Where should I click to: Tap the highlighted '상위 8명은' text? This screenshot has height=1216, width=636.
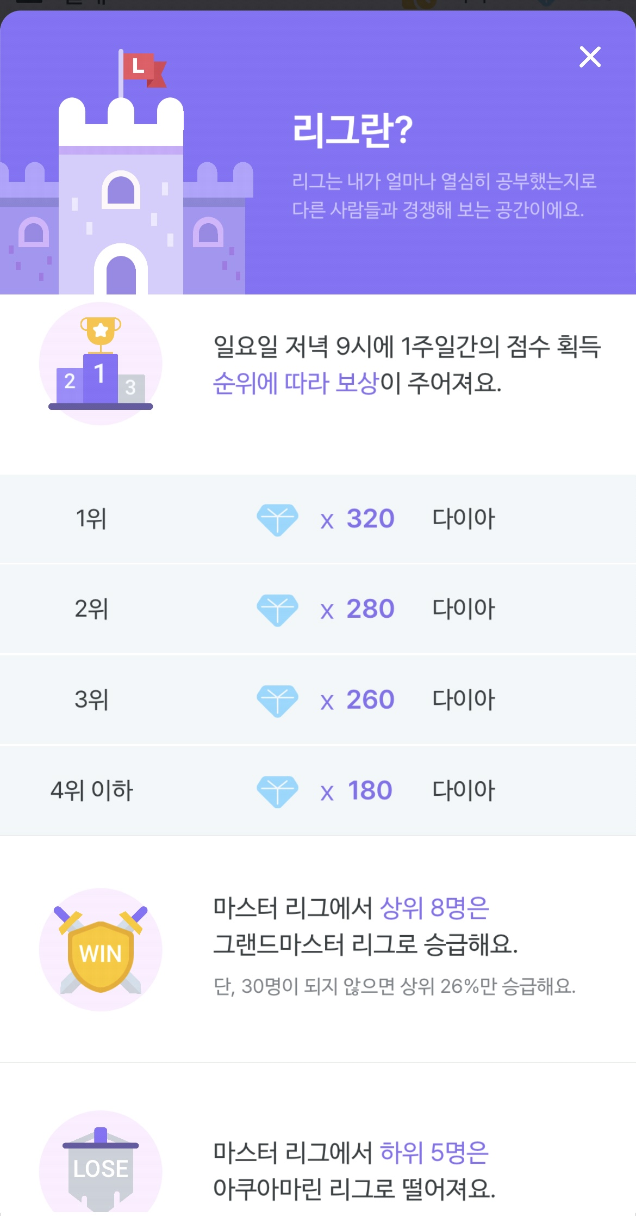434,908
